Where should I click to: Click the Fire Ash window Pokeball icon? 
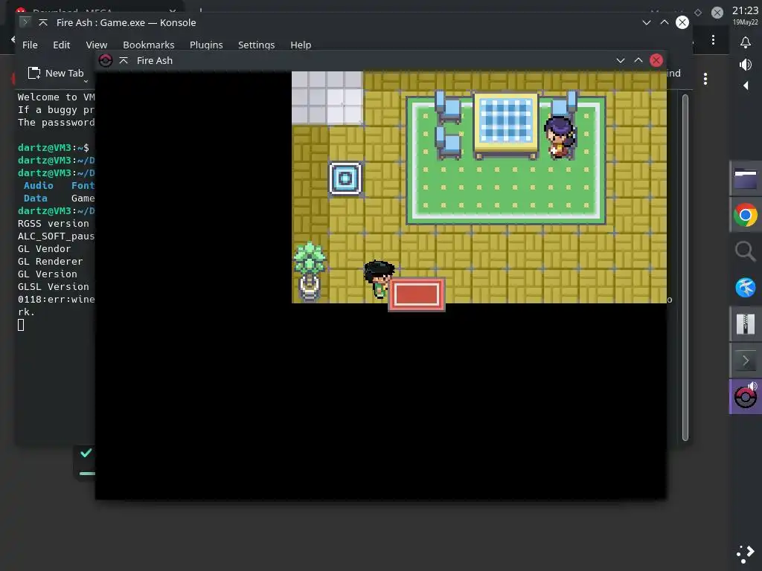click(x=106, y=60)
